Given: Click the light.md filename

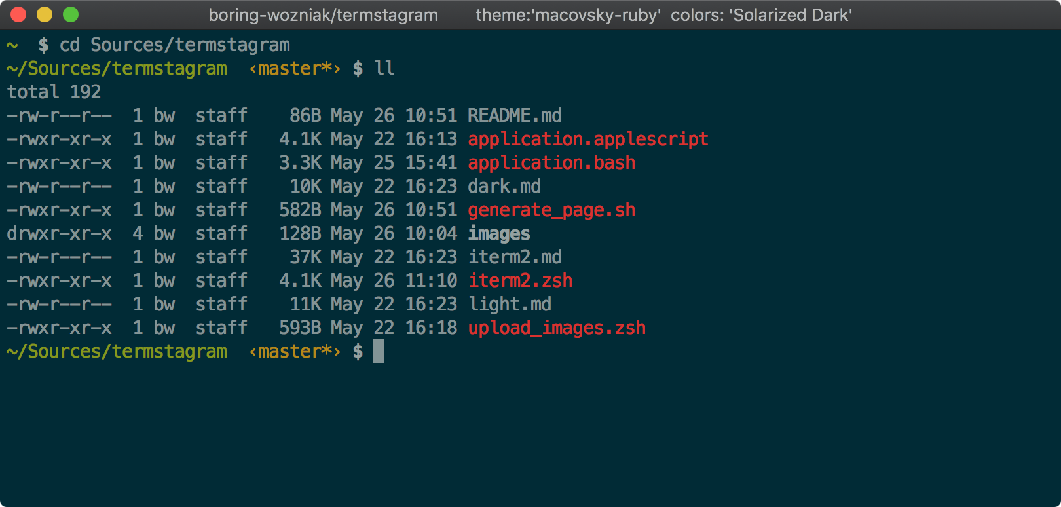Looking at the screenshot, I should click(x=510, y=305).
